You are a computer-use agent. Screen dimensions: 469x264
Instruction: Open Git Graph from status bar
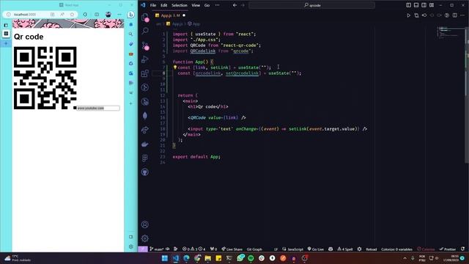coord(254,249)
